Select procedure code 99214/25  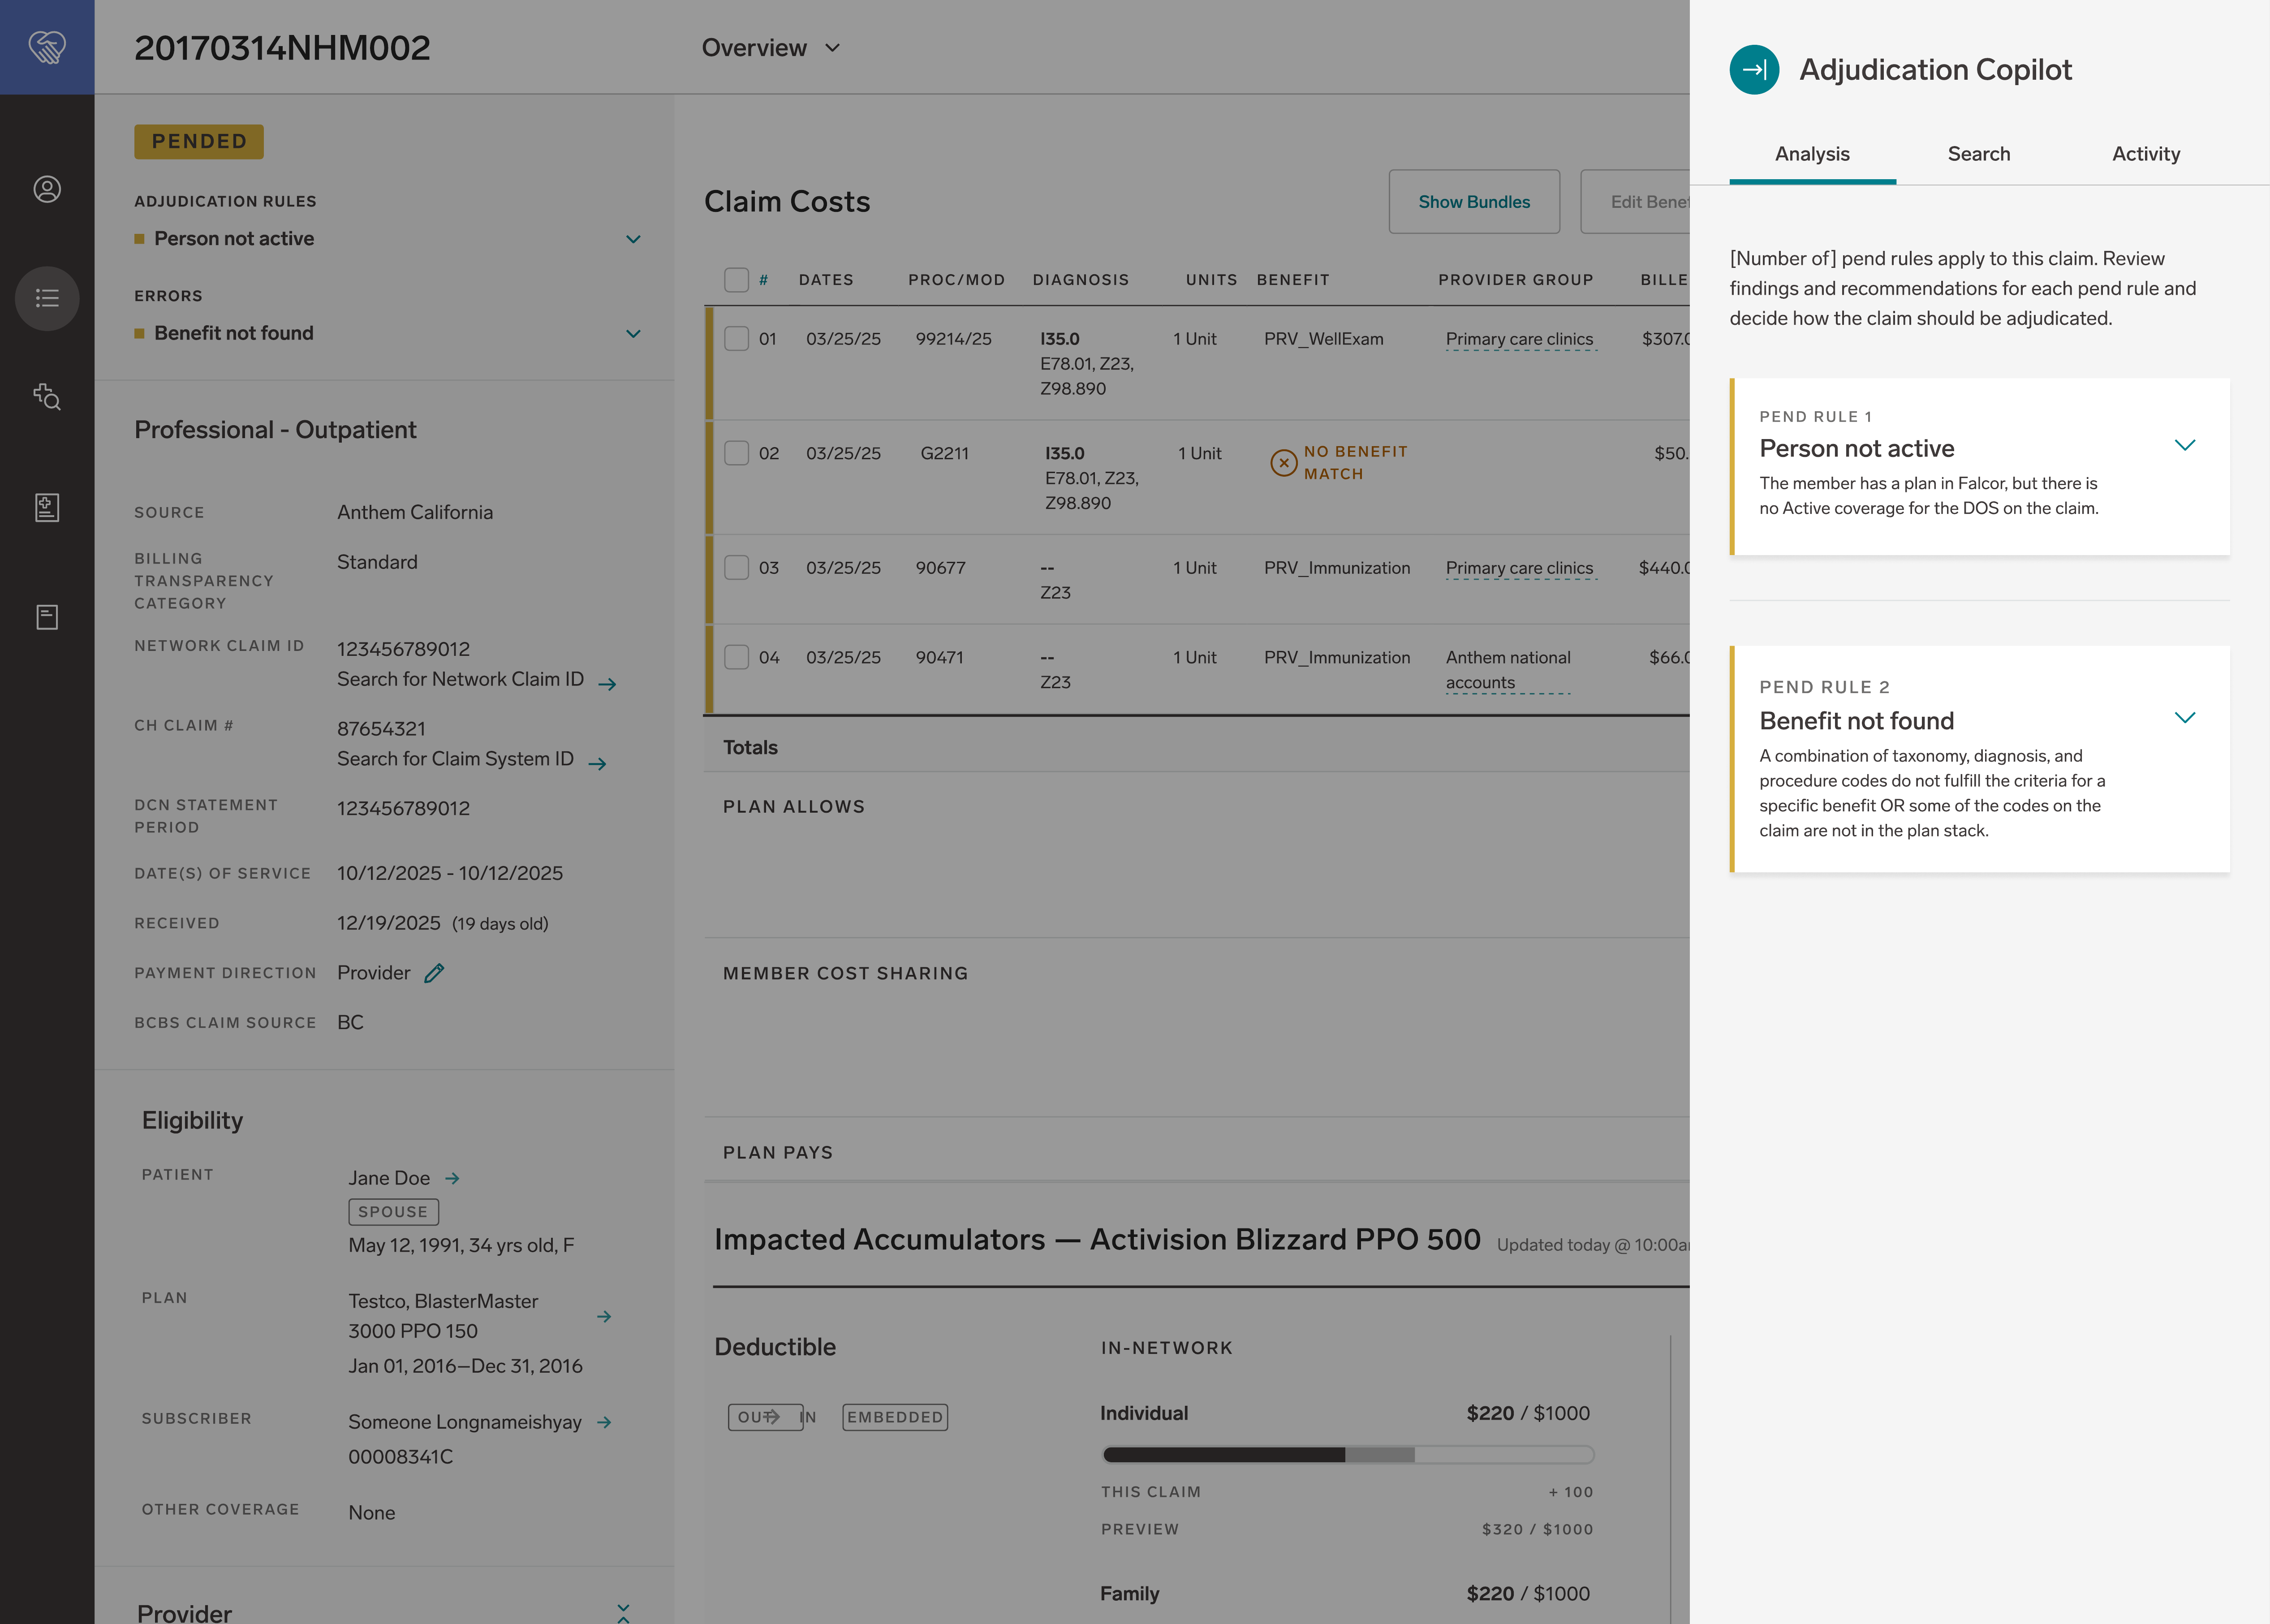(x=953, y=339)
